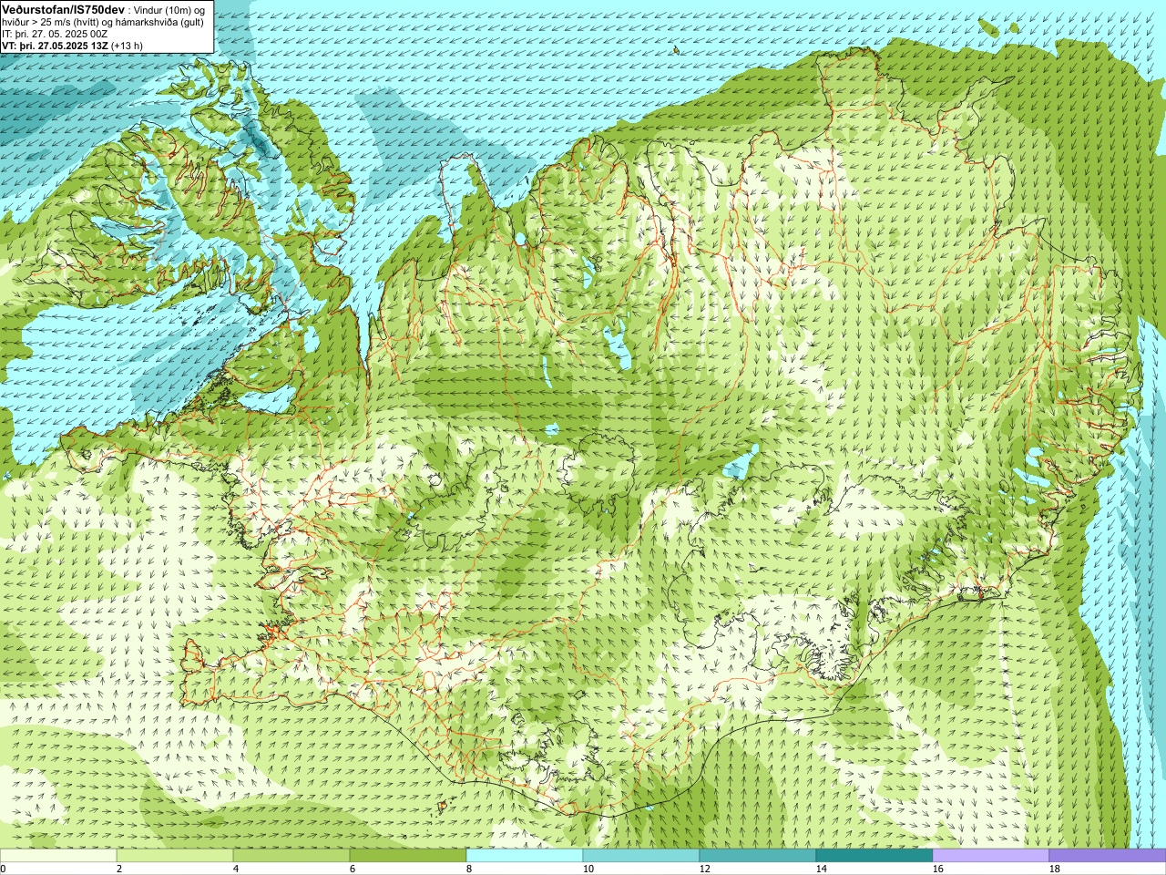Select the 4–6 m/s green legend swatch
Image resolution: width=1166 pixels, height=875 pixels.
click(291, 856)
